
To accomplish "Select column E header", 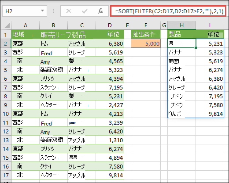I will [127, 25].
